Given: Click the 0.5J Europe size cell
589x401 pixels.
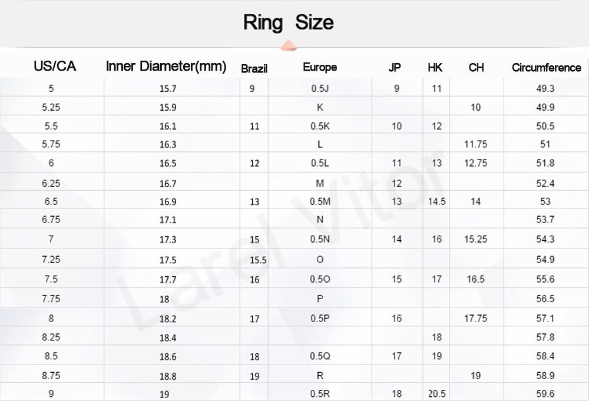Looking at the screenshot, I should tap(320, 88).
